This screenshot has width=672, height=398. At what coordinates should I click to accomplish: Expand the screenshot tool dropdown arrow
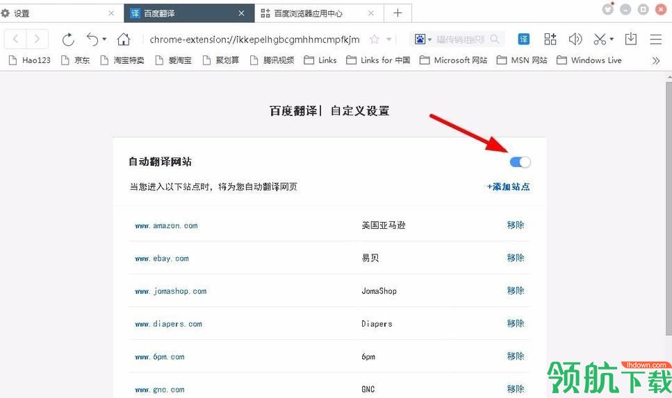[x=612, y=40]
